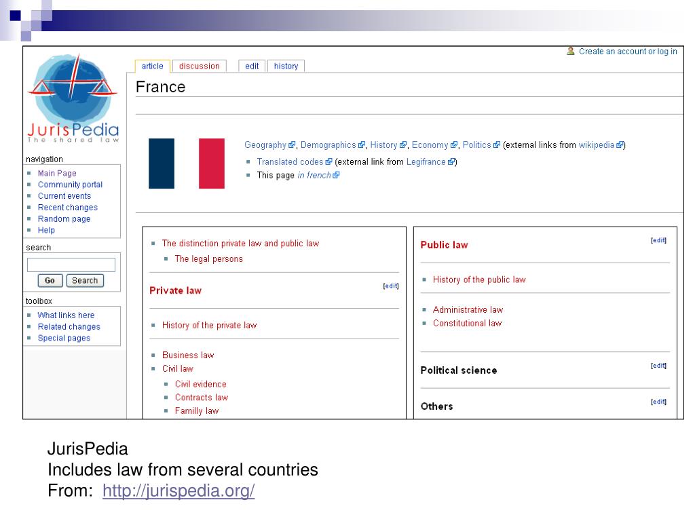Open a Random page
Image resolution: width=695 pixels, height=521 pixels.
pyautogui.click(x=64, y=219)
